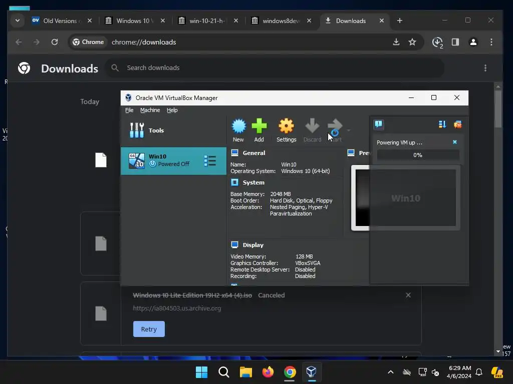Close the windows8dev tab
The width and height of the screenshot is (513, 384).
(x=309, y=20)
